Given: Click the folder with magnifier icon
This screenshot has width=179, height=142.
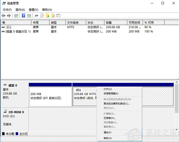Looking at the screenshot, I should 53,16.
